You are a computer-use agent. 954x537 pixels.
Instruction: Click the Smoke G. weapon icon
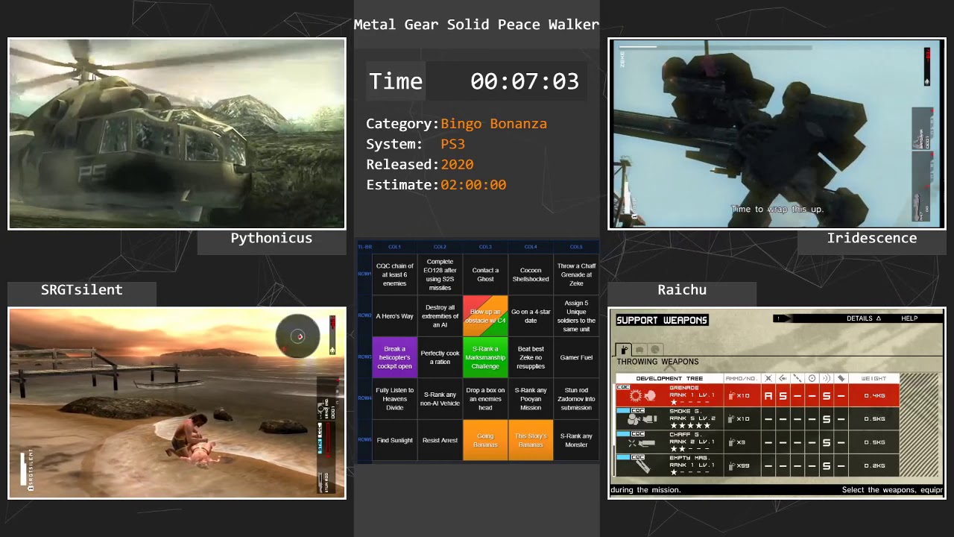point(641,419)
